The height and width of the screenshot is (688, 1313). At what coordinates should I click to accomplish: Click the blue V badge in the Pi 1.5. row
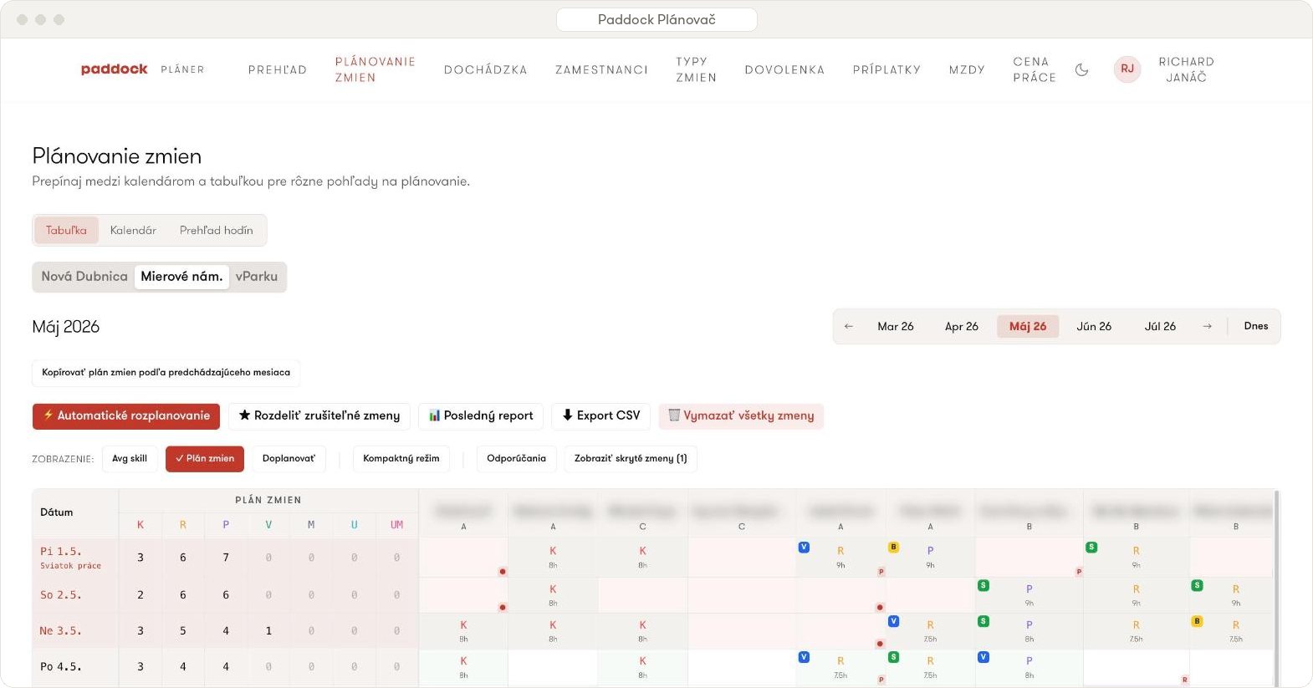click(804, 548)
